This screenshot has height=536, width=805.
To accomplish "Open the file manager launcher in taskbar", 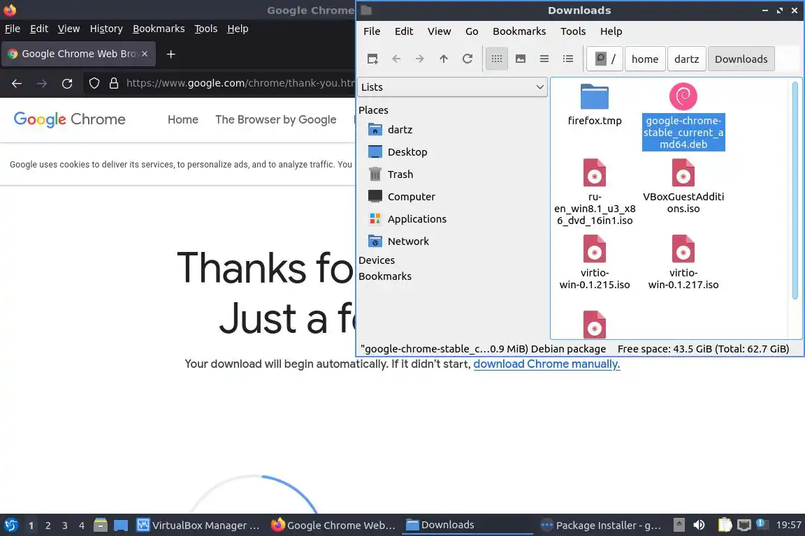I will click(101, 526).
